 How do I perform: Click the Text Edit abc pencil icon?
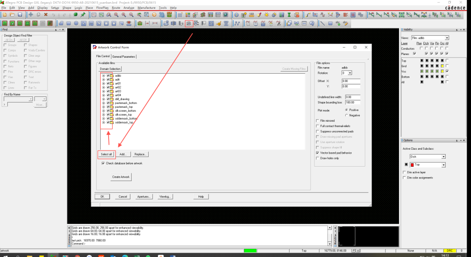coord(346,24)
